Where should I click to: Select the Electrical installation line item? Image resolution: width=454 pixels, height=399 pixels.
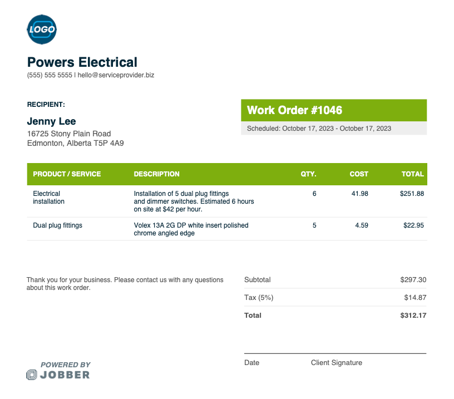coord(227,201)
